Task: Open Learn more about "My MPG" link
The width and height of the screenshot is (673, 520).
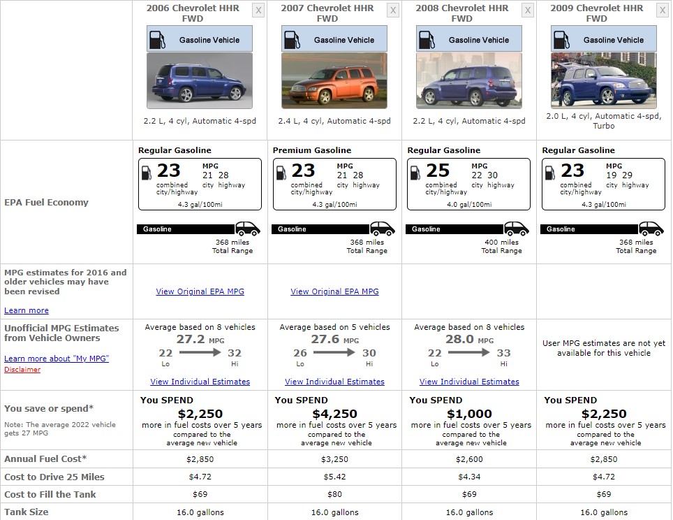Action: [x=57, y=359]
